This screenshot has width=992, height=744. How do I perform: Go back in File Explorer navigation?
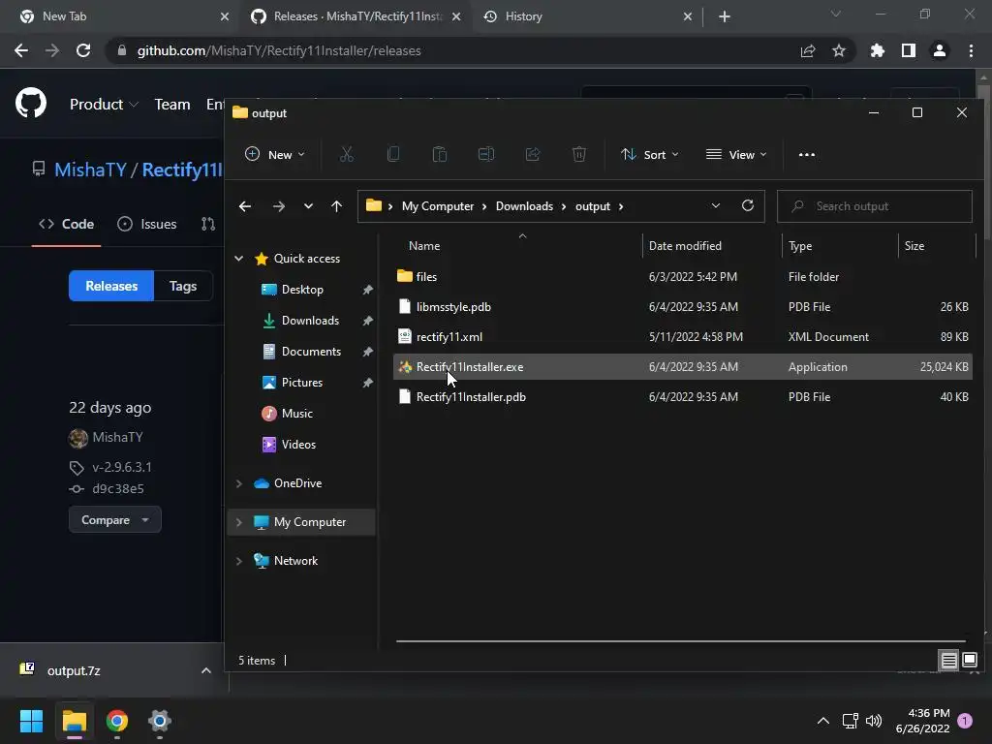[x=245, y=206]
